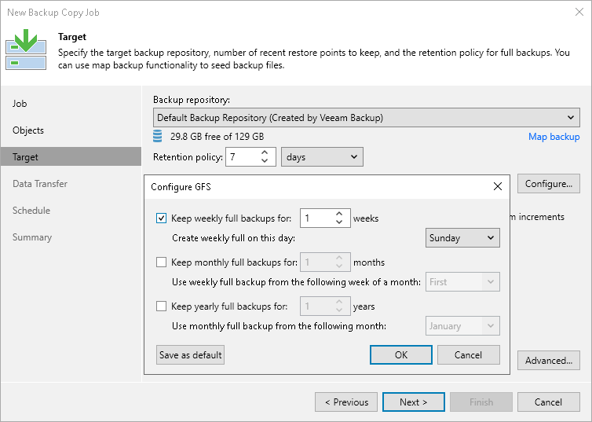
Task: Click the Map backup link
Action: click(x=554, y=137)
